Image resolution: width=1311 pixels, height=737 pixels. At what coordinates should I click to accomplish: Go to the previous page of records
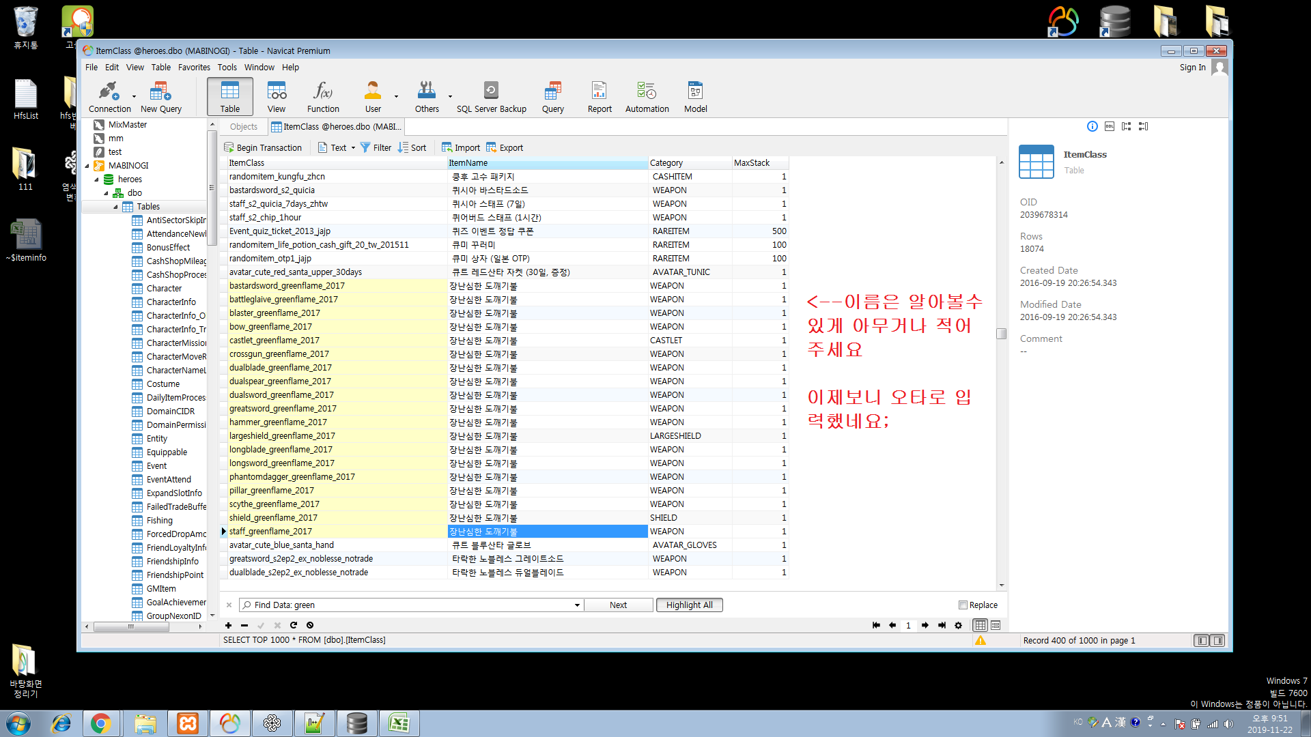pos(892,625)
